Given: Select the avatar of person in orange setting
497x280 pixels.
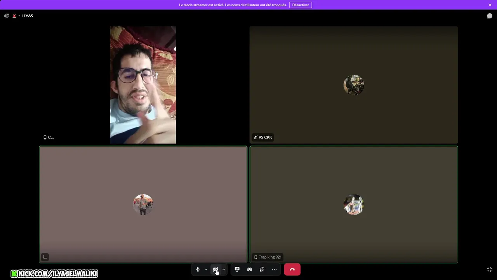Looking at the screenshot, I should point(143,205).
